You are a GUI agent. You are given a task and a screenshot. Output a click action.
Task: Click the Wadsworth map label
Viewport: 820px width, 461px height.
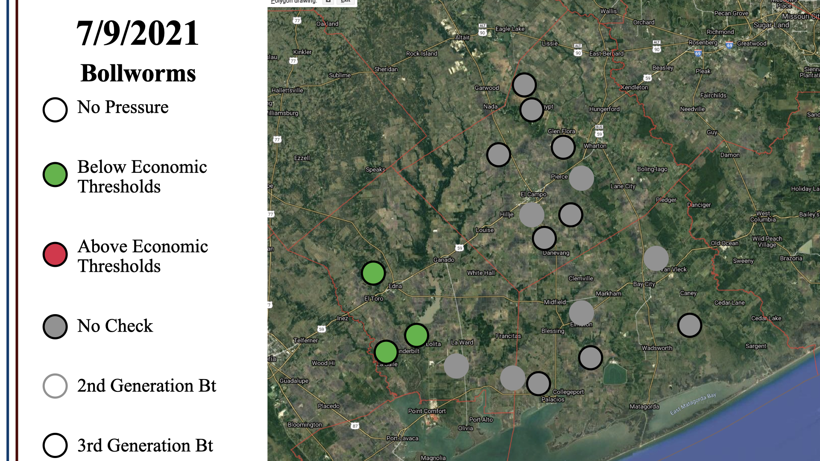(657, 348)
